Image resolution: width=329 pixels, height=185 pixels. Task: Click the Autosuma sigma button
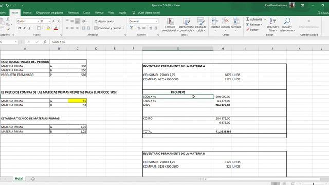point(254,20)
